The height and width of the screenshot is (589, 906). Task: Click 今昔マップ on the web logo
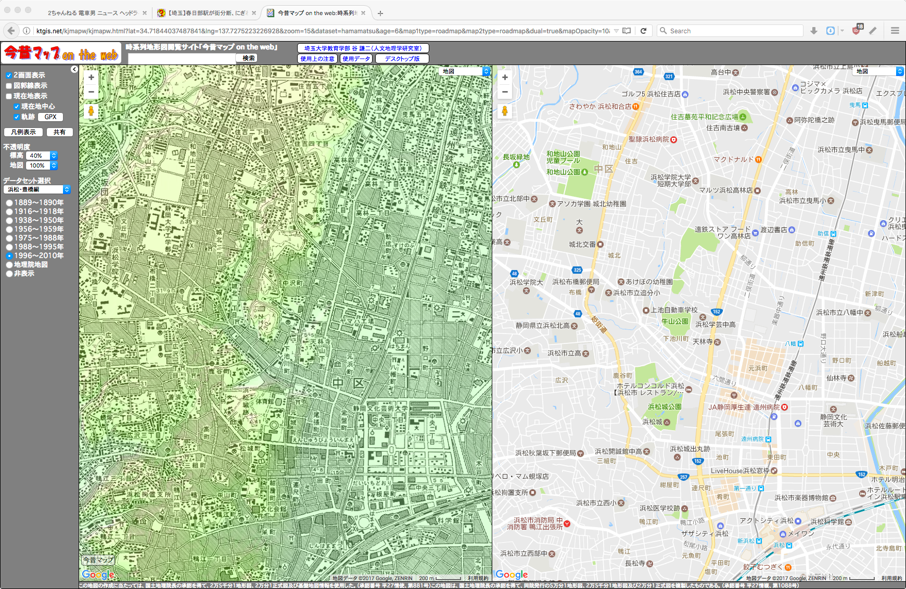[61, 53]
